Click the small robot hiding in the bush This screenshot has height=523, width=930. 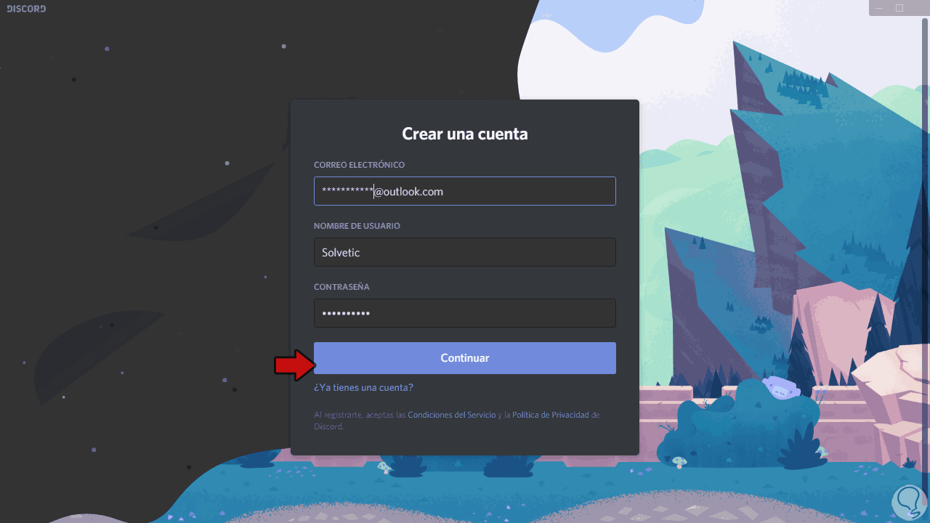pyautogui.click(x=780, y=388)
